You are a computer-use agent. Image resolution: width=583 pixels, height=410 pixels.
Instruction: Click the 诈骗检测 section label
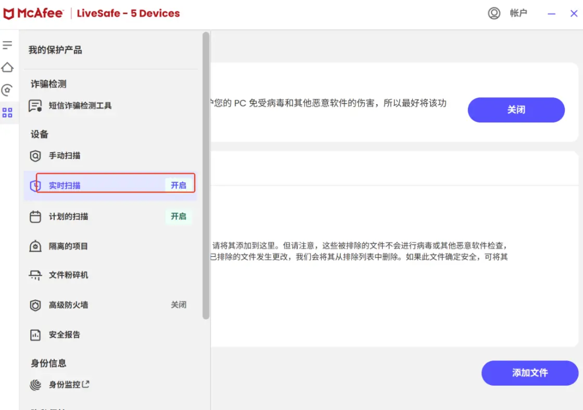pos(48,84)
